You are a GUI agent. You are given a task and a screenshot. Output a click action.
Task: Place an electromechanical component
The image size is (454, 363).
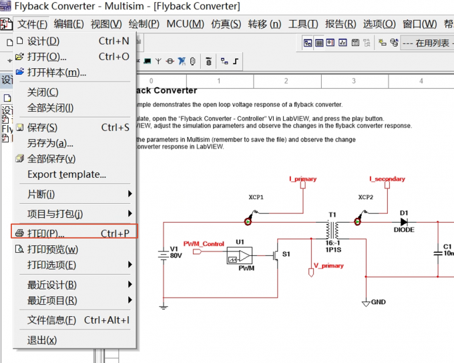pyautogui.click(x=170, y=62)
